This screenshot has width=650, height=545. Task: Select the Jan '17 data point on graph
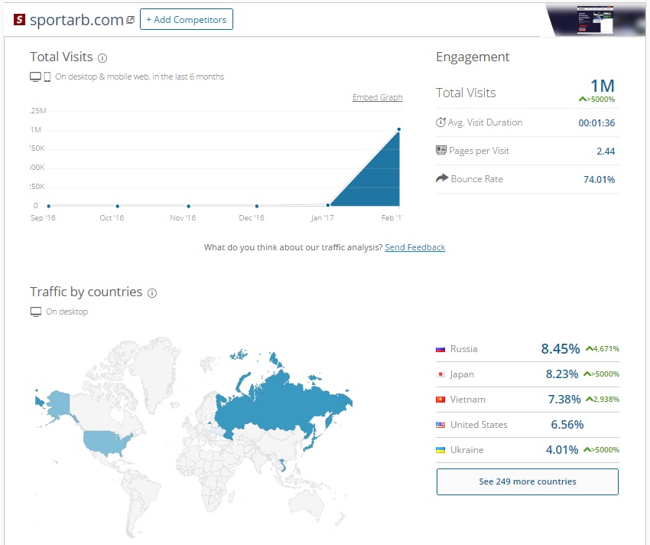click(x=328, y=205)
